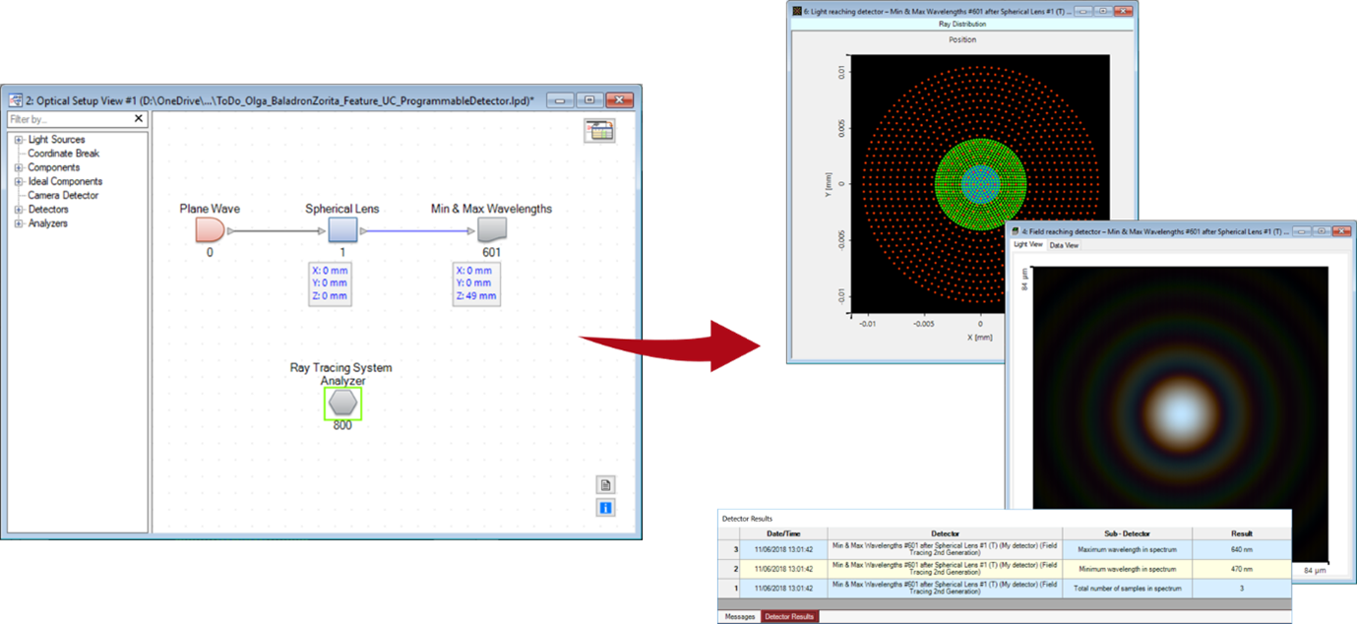Clear the filter with the X icon

(x=139, y=119)
